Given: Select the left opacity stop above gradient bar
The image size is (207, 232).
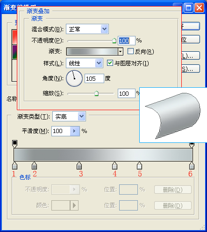Looking at the screenshot, I should click(x=14, y=144).
